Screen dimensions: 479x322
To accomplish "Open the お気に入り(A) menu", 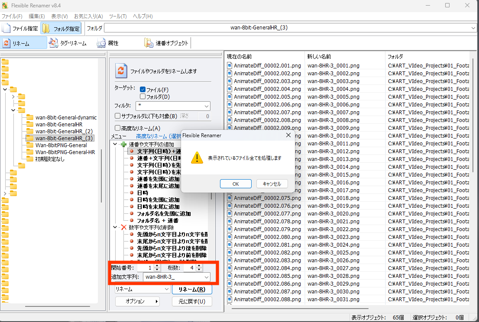I will 88,16.
